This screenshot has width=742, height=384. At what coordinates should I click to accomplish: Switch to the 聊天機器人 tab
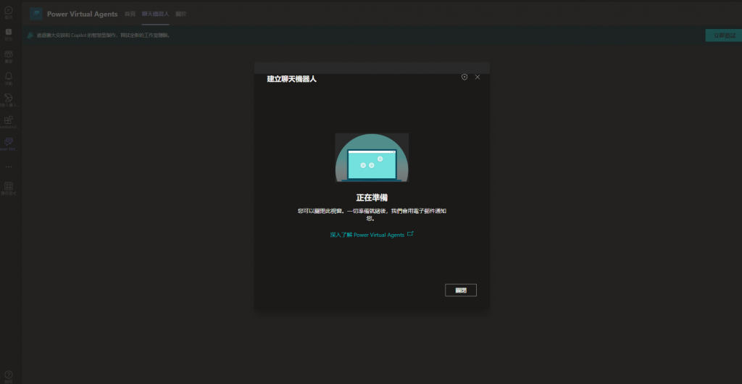coord(155,14)
